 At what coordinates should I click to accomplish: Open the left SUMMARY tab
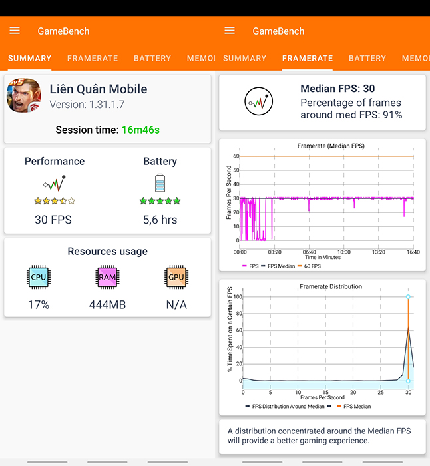(29, 59)
